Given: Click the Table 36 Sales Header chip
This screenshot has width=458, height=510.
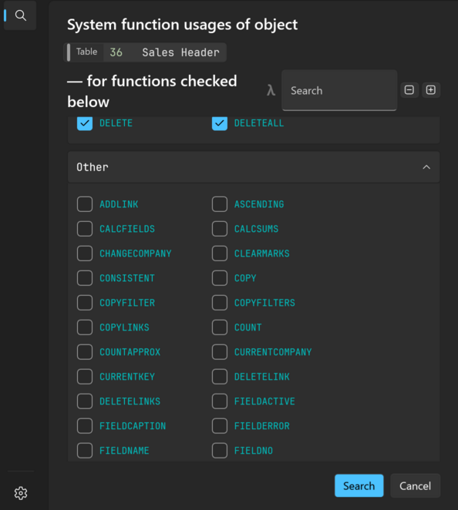Looking at the screenshot, I should point(145,52).
